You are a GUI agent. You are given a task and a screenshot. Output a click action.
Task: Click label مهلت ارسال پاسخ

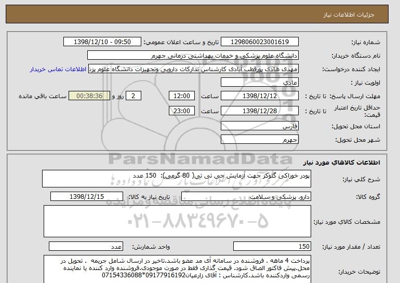click(355, 97)
